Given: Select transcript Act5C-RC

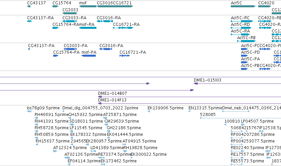Looking at the screenshot, I should (242, 22).
